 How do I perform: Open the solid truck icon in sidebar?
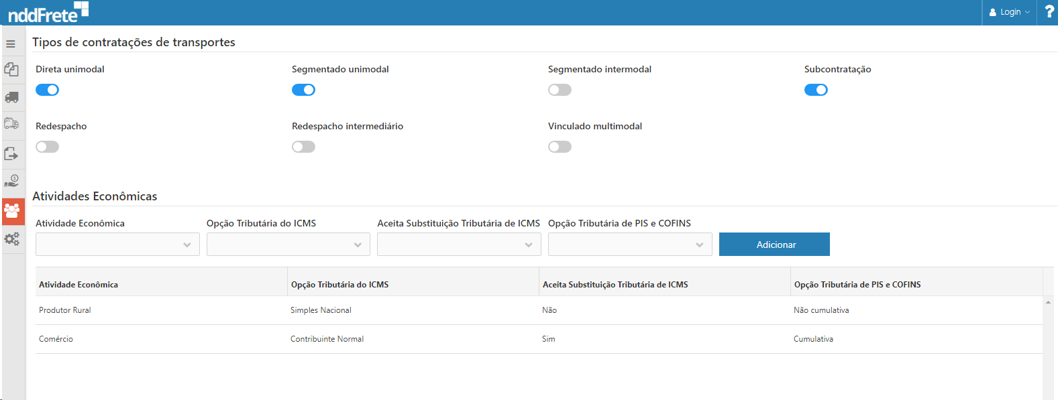(x=11, y=98)
